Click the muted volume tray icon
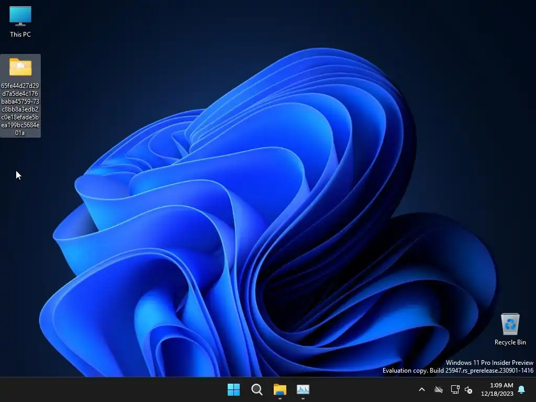 pos(468,389)
